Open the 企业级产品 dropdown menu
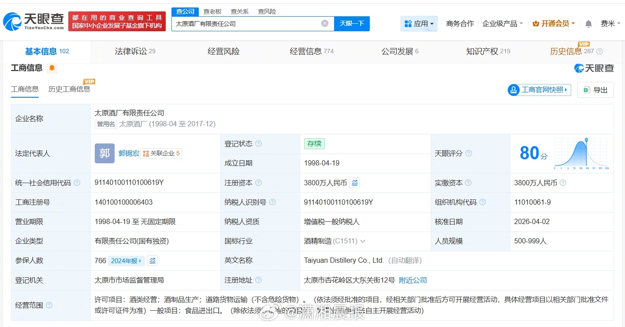This screenshot has height=327, width=625. (x=502, y=24)
